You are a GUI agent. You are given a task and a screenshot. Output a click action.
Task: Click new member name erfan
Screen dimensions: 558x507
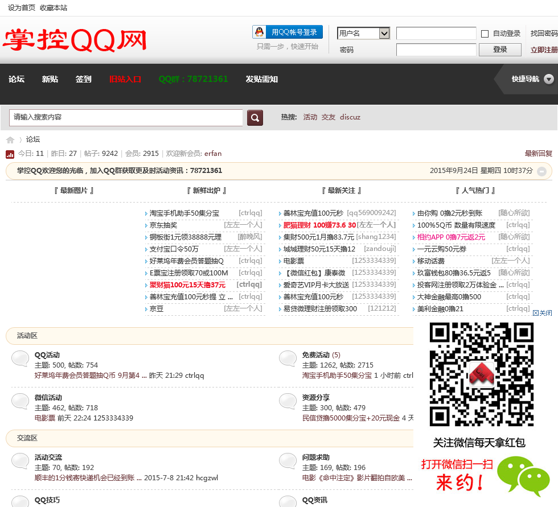pyautogui.click(x=213, y=154)
